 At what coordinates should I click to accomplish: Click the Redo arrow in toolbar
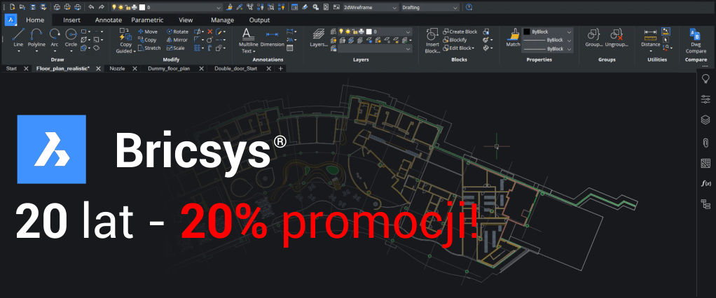101,7
